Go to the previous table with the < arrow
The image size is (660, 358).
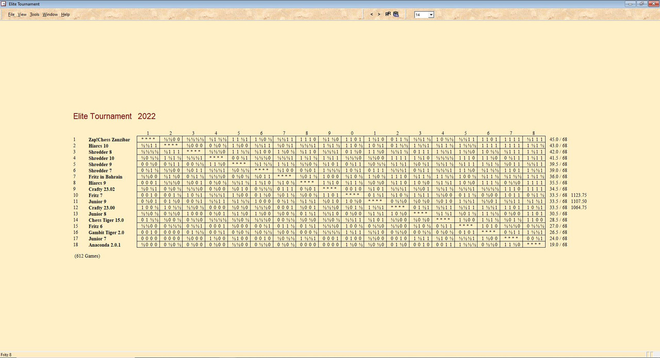coord(372,14)
